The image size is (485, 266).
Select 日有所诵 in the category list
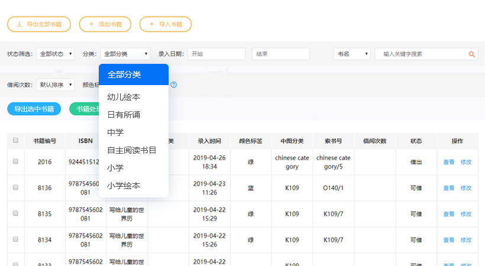coord(134,115)
